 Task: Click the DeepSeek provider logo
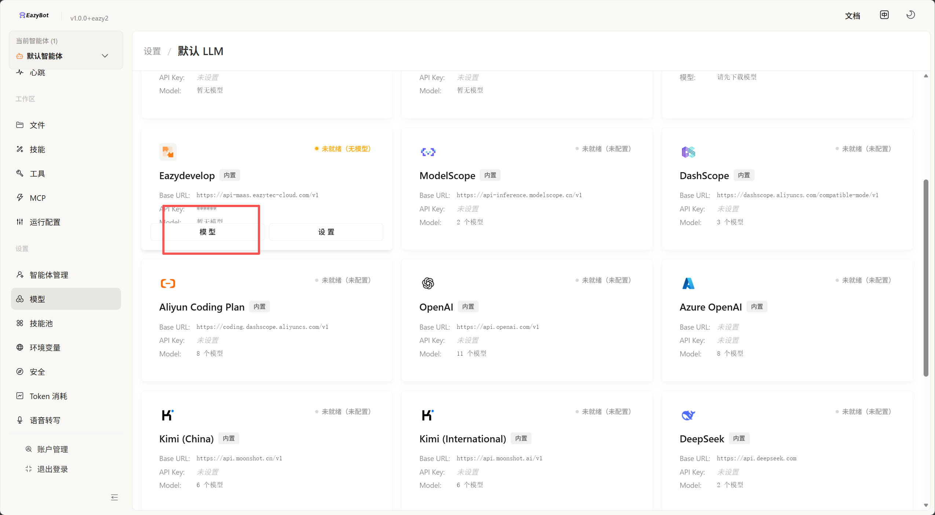(x=689, y=415)
